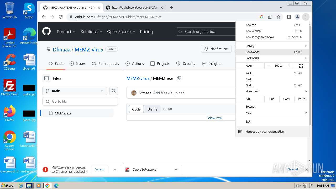This screenshot has width=336, height=189.
Task: Open the main branch selector
Action: [75, 91]
